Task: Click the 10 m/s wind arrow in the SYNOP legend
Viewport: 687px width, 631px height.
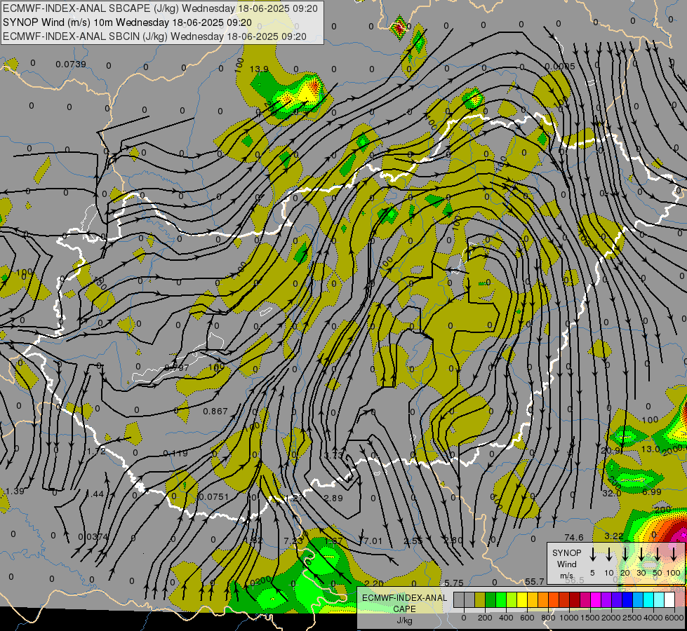Action: 609,554
